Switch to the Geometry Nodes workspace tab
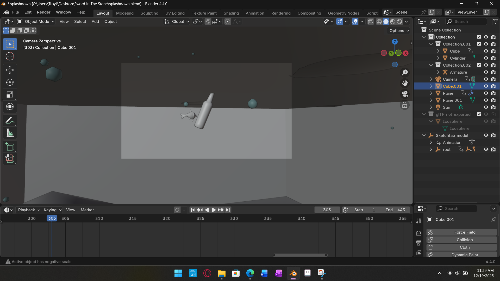500x281 pixels. pyautogui.click(x=343, y=13)
